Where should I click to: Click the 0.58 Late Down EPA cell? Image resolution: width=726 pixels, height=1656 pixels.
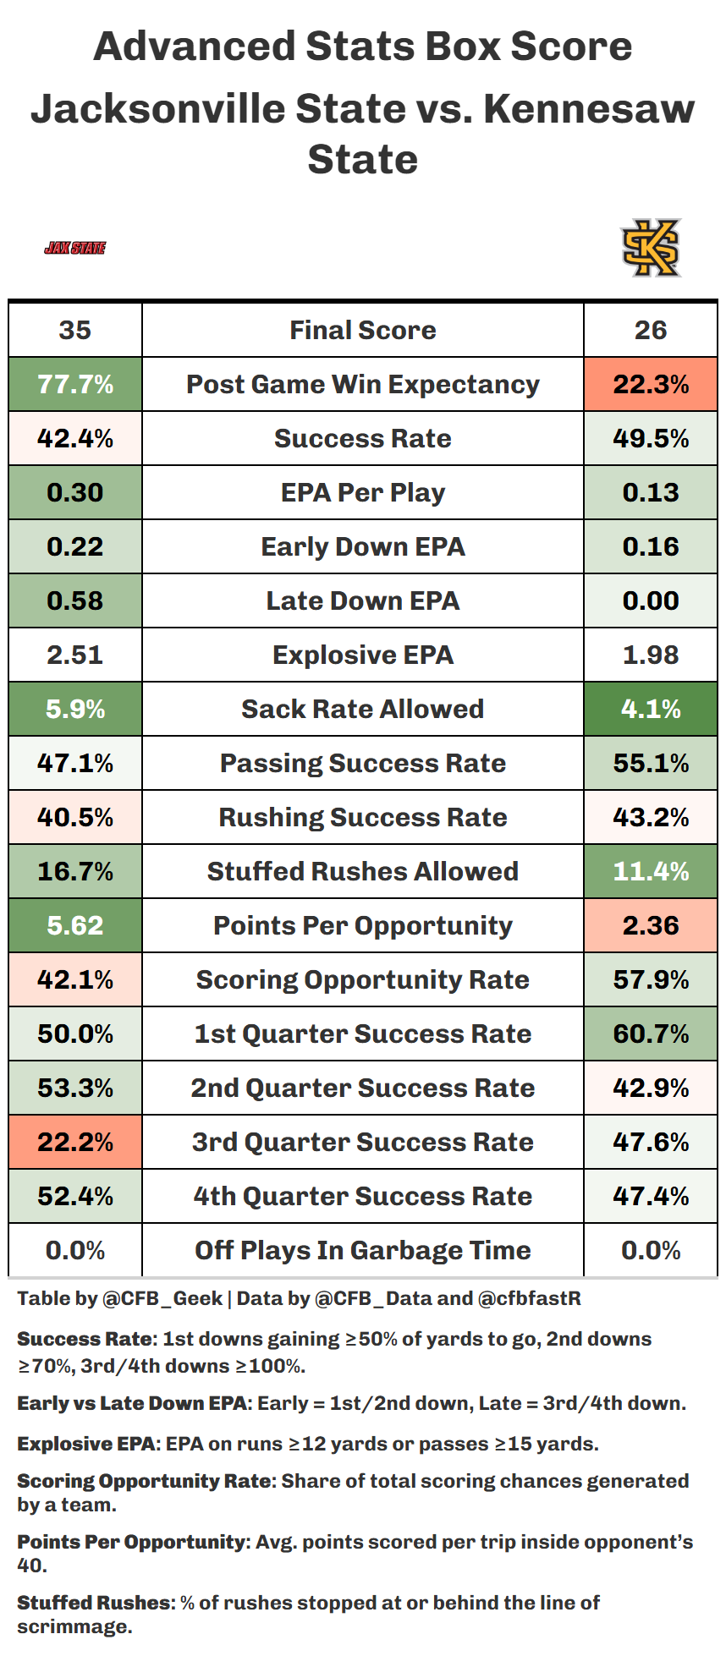point(75,600)
